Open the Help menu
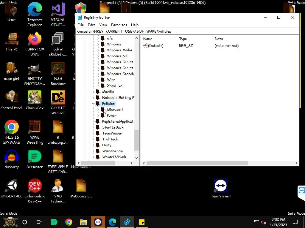Screen dimensions: 305x228 [135, 25]
